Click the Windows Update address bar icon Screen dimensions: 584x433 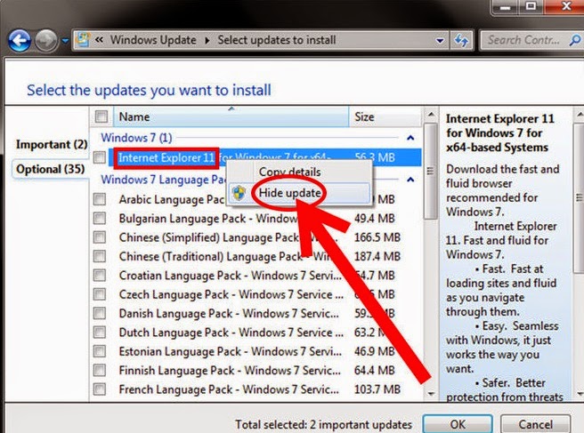click(x=83, y=39)
